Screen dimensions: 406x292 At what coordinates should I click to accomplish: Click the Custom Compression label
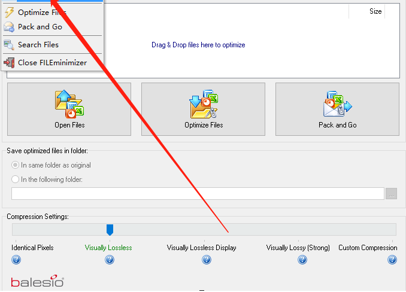click(x=368, y=248)
